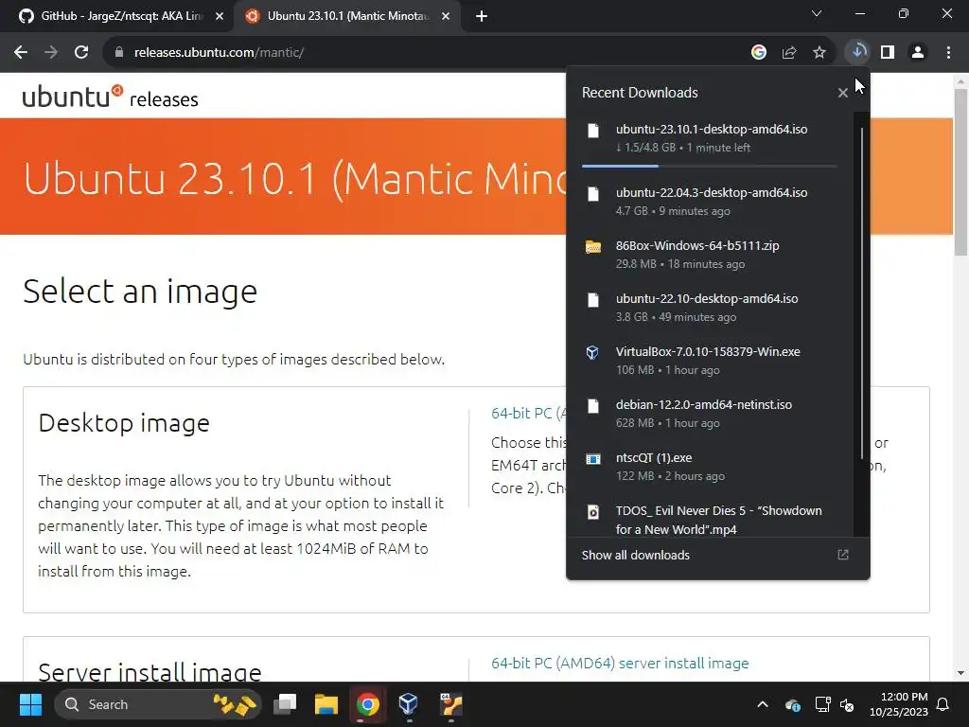Open ubuntu-22.10-desktop-amd64.iso download entry
Screen dimensions: 969x727
coord(710,308)
